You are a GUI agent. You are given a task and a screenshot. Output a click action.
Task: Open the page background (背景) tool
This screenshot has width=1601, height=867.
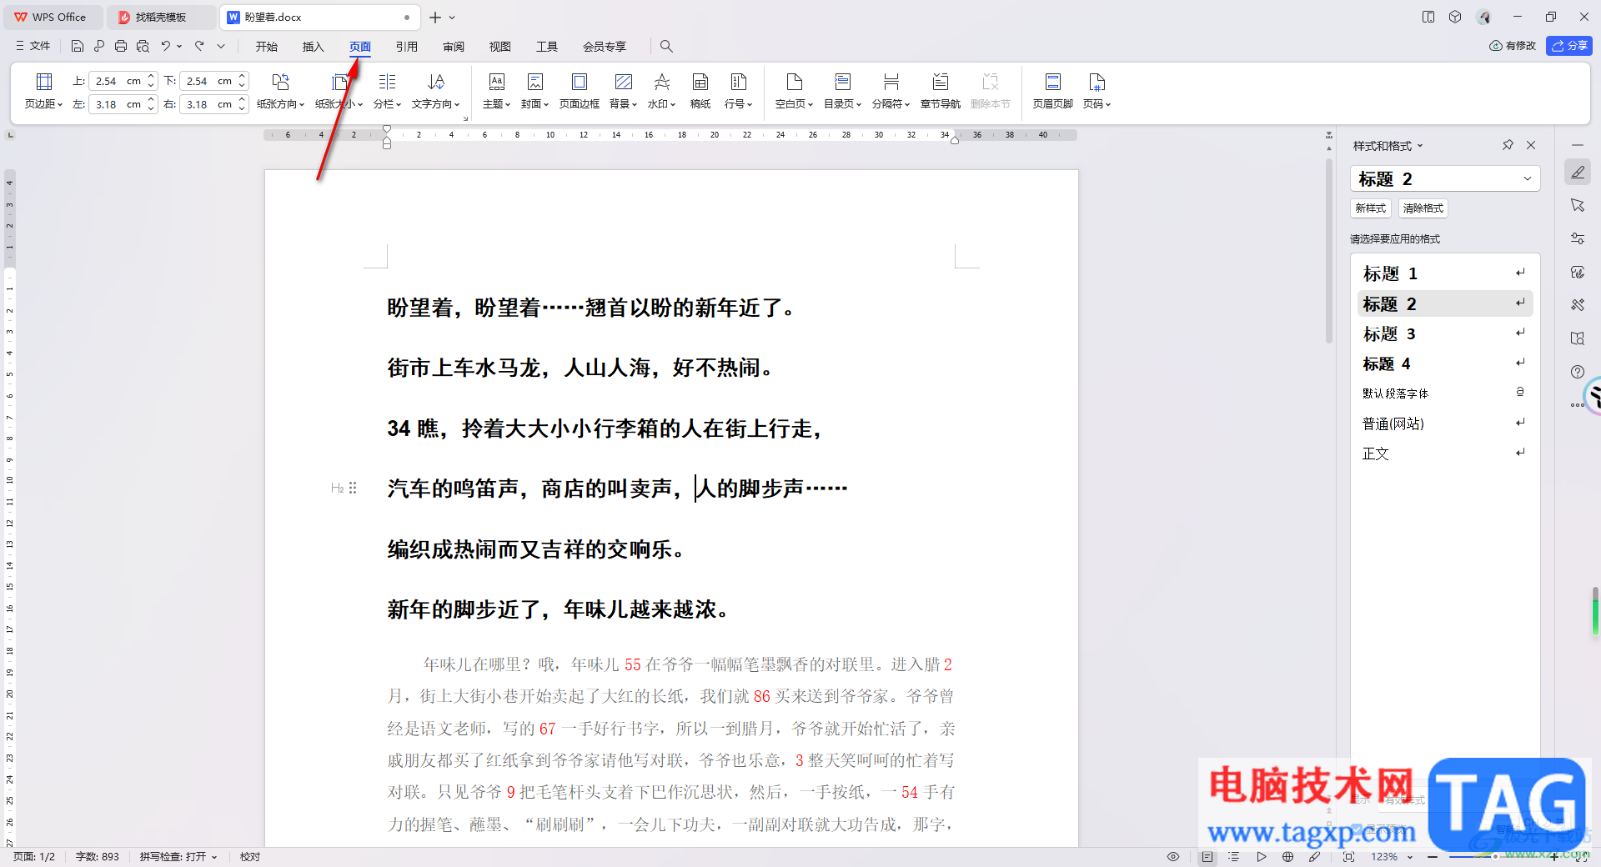point(623,91)
